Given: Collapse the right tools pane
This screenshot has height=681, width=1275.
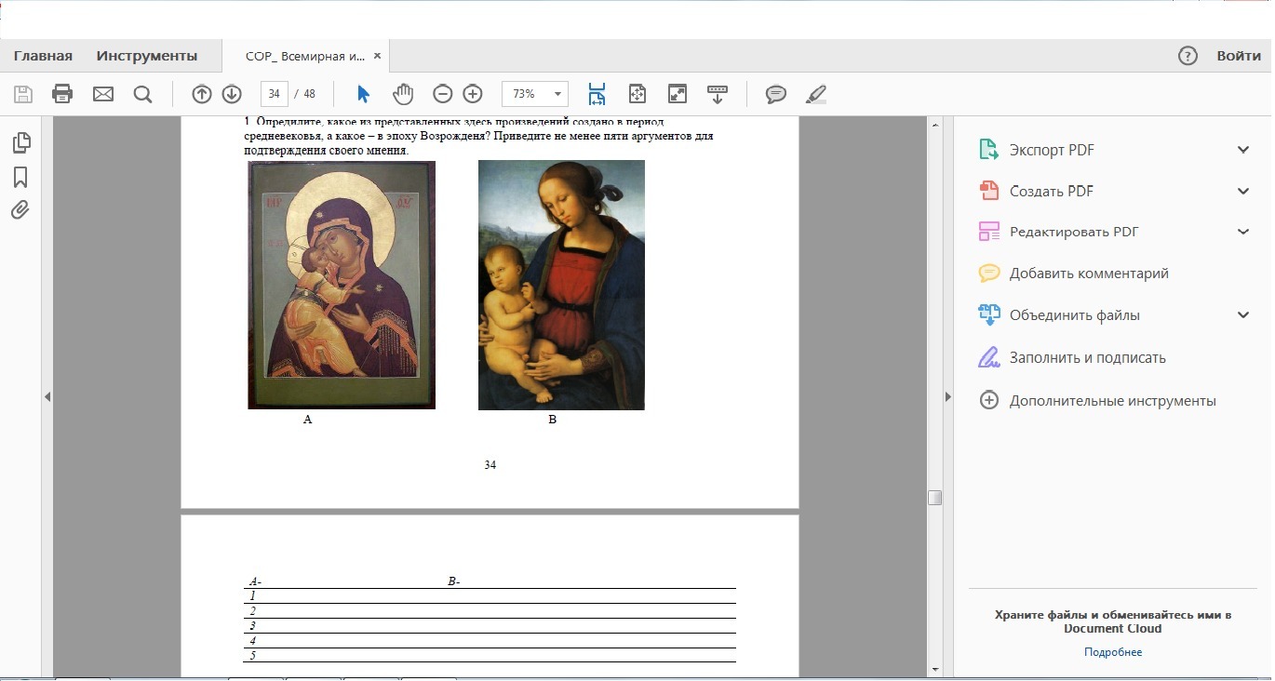Looking at the screenshot, I should (x=948, y=396).
